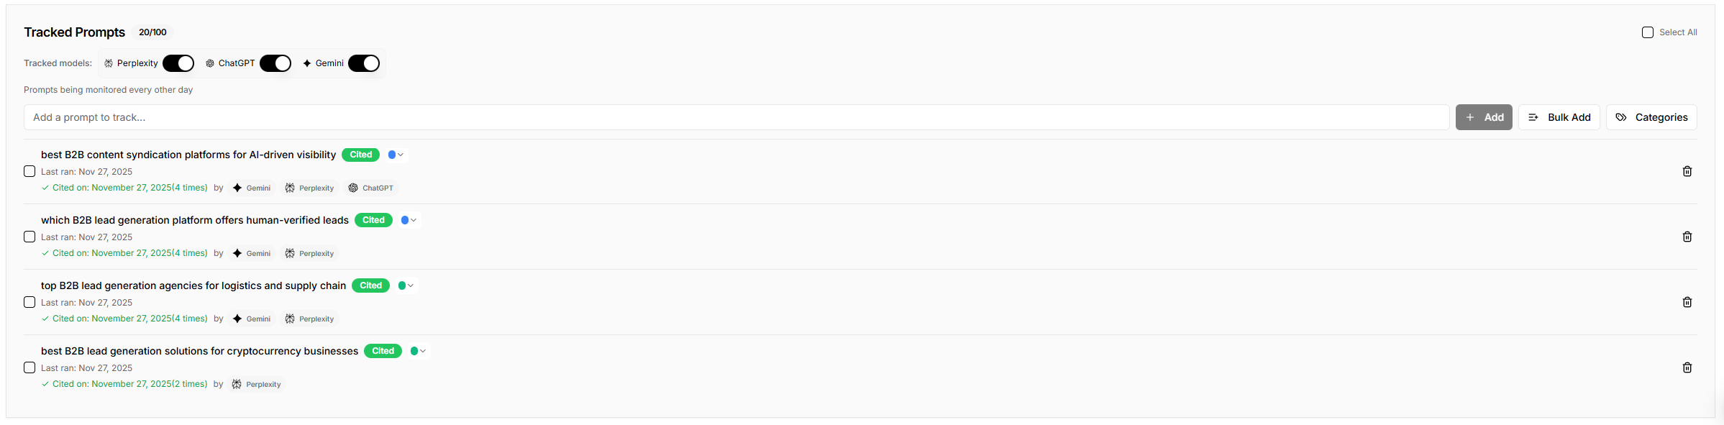Toggle the Gemini tracked model switch
Viewport: 1724px width, 425px height.
[x=364, y=63]
